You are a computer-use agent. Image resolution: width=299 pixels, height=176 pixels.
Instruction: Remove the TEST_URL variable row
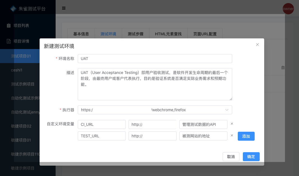click(x=232, y=135)
